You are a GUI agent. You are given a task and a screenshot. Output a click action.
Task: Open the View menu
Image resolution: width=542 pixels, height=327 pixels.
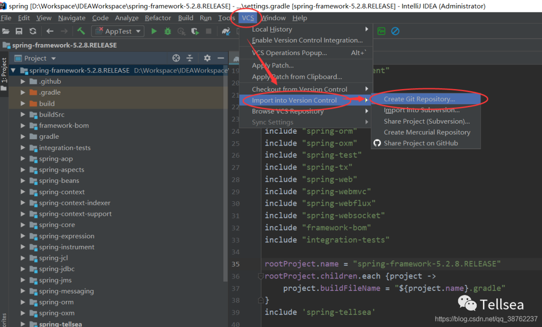click(x=44, y=18)
